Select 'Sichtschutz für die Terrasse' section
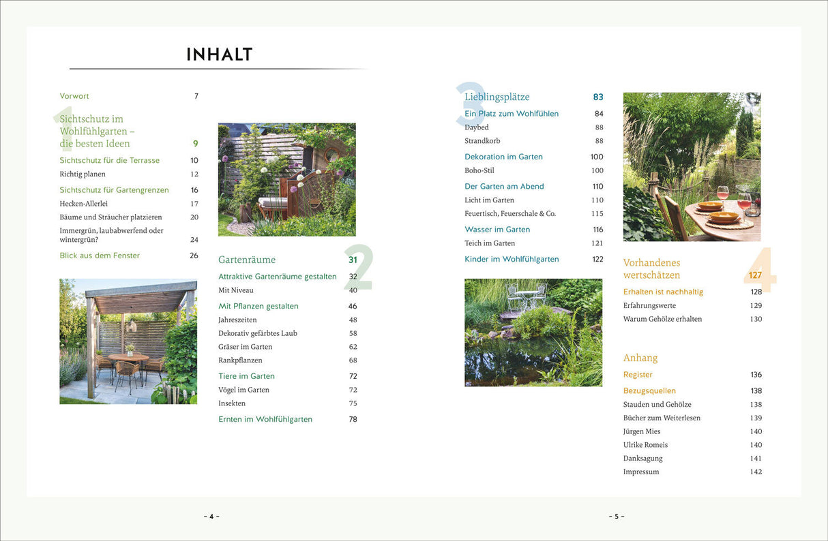This screenshot has width=828, height=541. (x=109, y=160)
